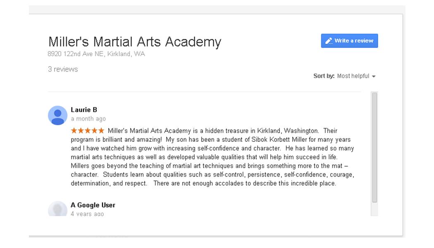Click the Sort by label
The width and height of the screenshot is (434, 248).
(324, 76)
